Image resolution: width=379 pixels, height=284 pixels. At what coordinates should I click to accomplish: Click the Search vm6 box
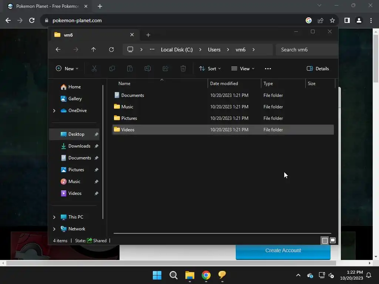pos(307,50)
